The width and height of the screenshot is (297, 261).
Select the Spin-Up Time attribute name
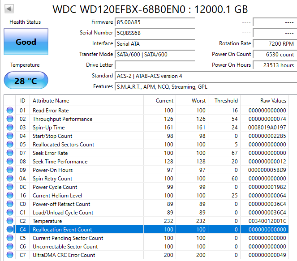[49, 128]
